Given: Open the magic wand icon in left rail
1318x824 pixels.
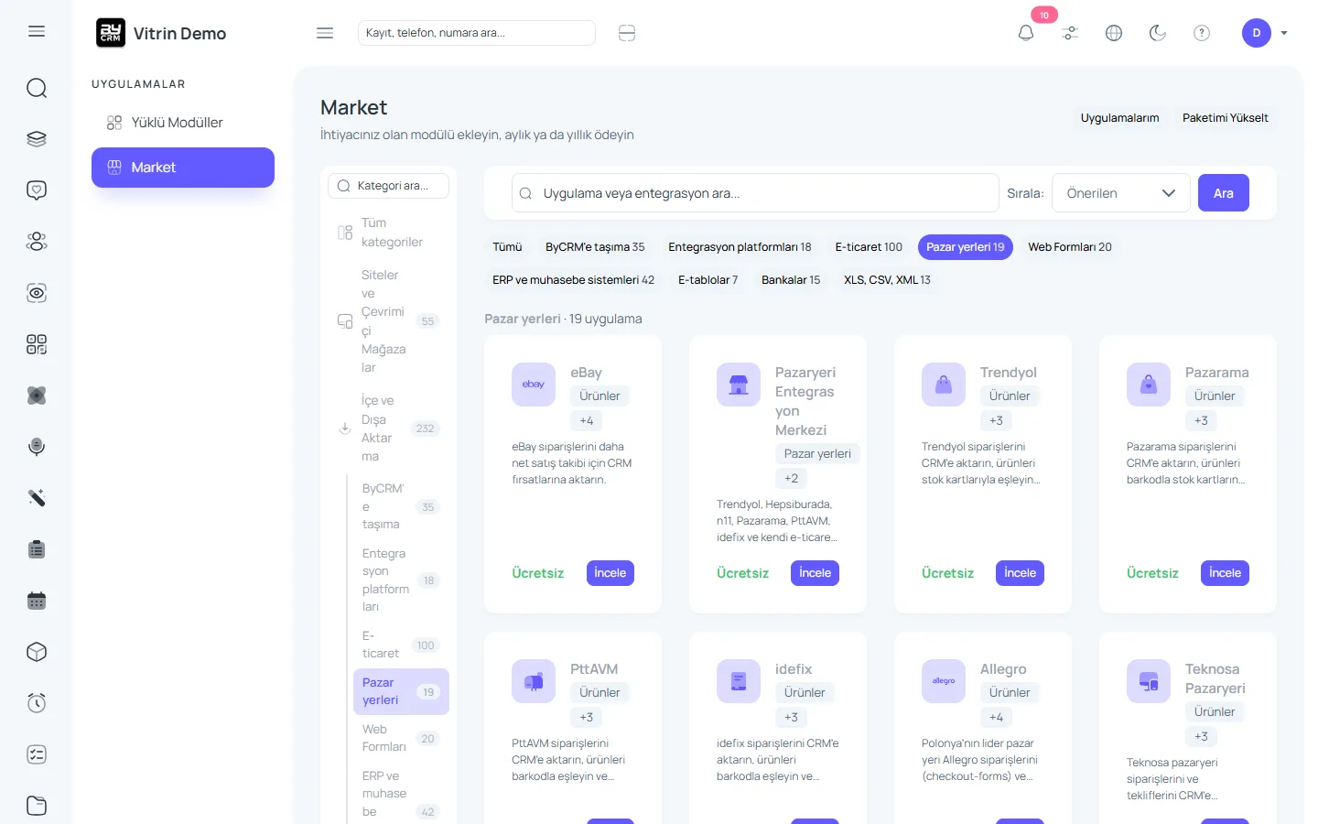Looking at the screenshot, I should click(x=37, y=498).
